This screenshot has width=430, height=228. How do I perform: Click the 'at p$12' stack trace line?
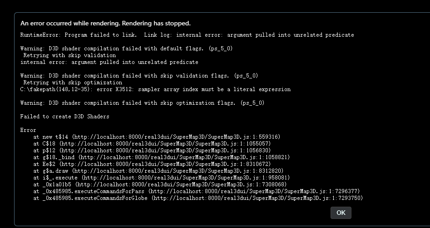152,150
